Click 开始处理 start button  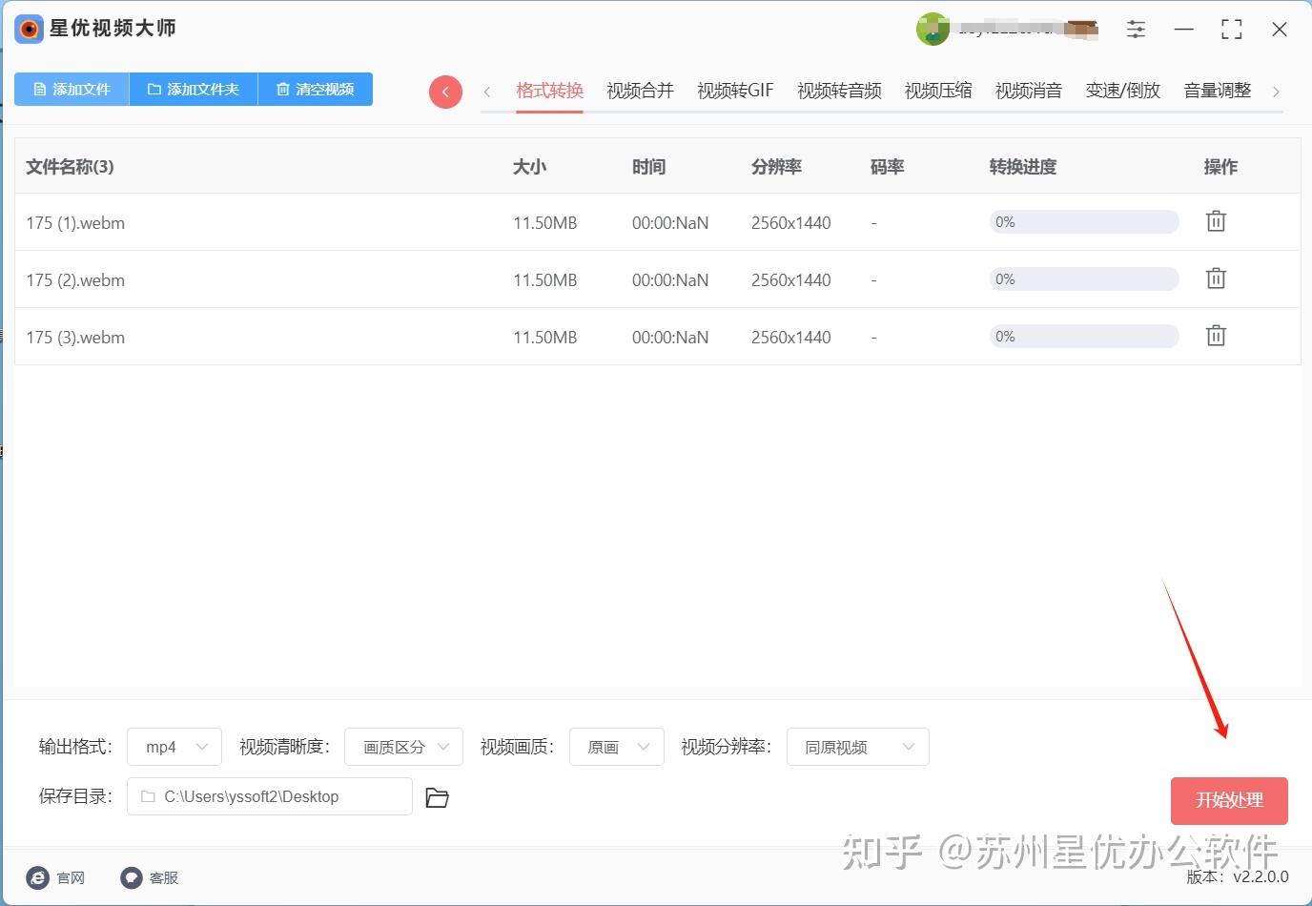click(1229, 800)
